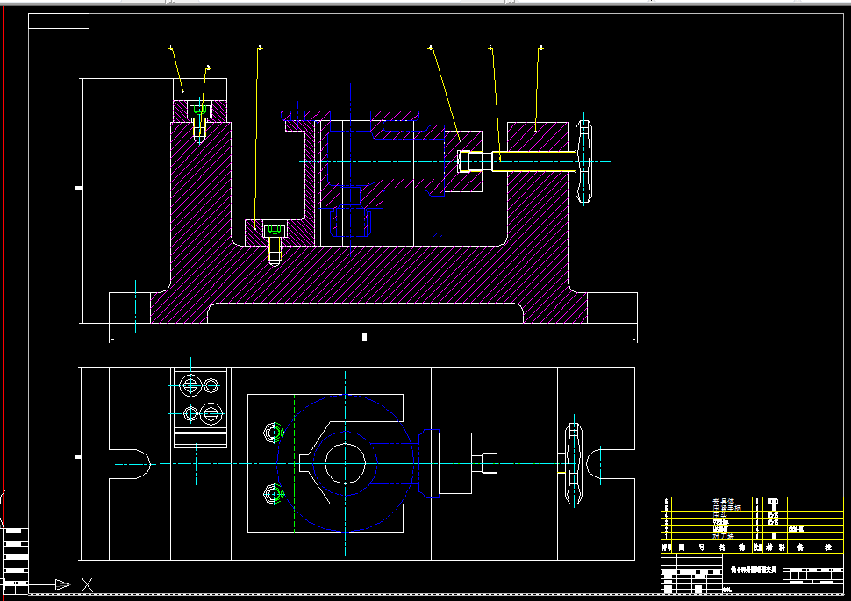Select the workpiece center bore circle in top view
This screenshot has width=851, height=601.
pos(345,463)
